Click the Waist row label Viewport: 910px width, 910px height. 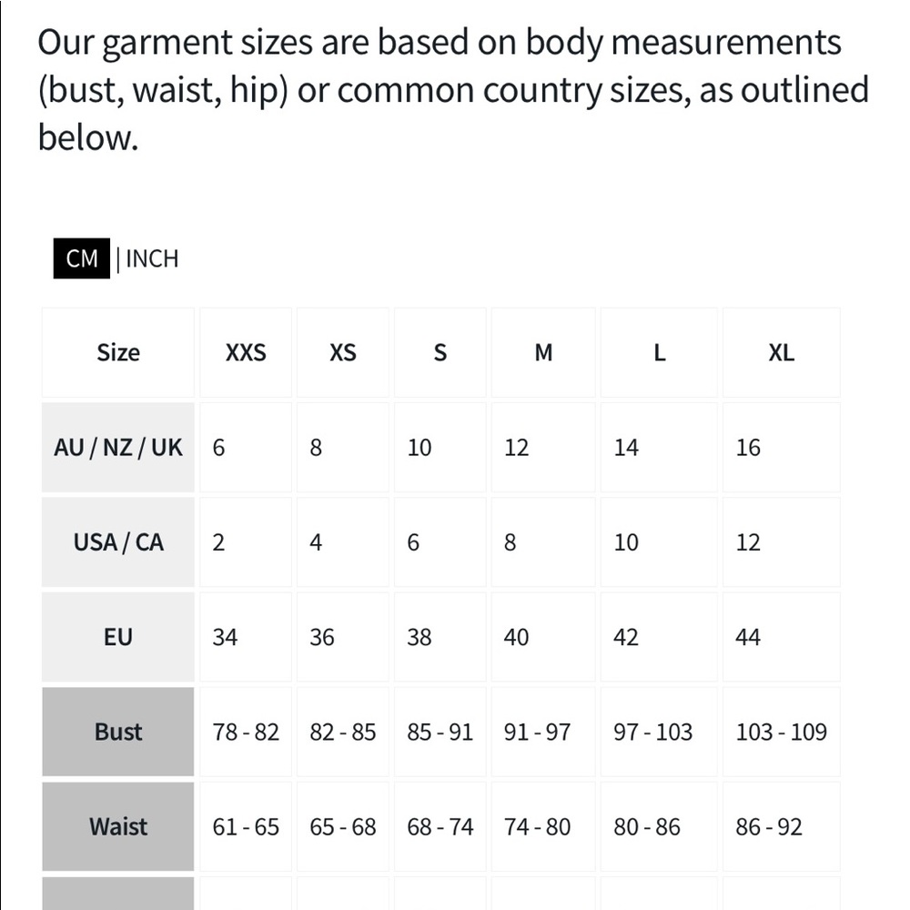(x=117, y=826)
